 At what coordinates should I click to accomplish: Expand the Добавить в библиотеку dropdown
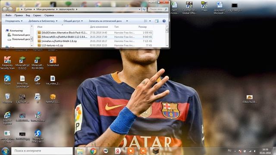click(x=43, y=21)
